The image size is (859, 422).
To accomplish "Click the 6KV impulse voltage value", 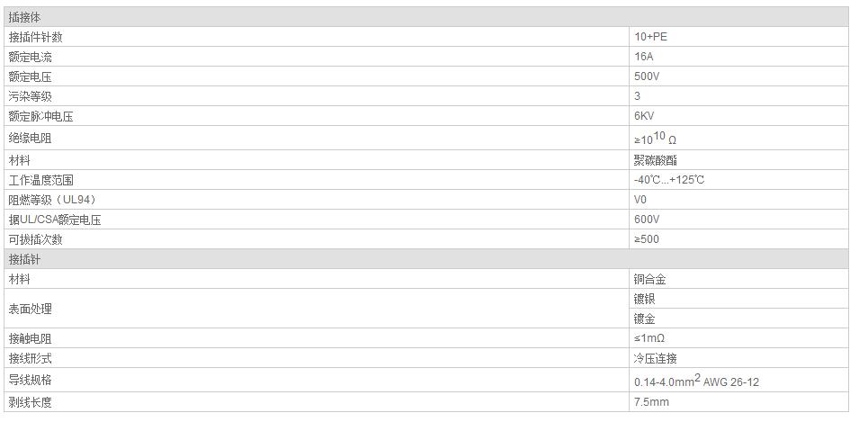I will [x=644, y=116].
